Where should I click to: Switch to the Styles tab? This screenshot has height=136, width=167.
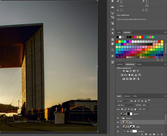[x=139, y=64]
